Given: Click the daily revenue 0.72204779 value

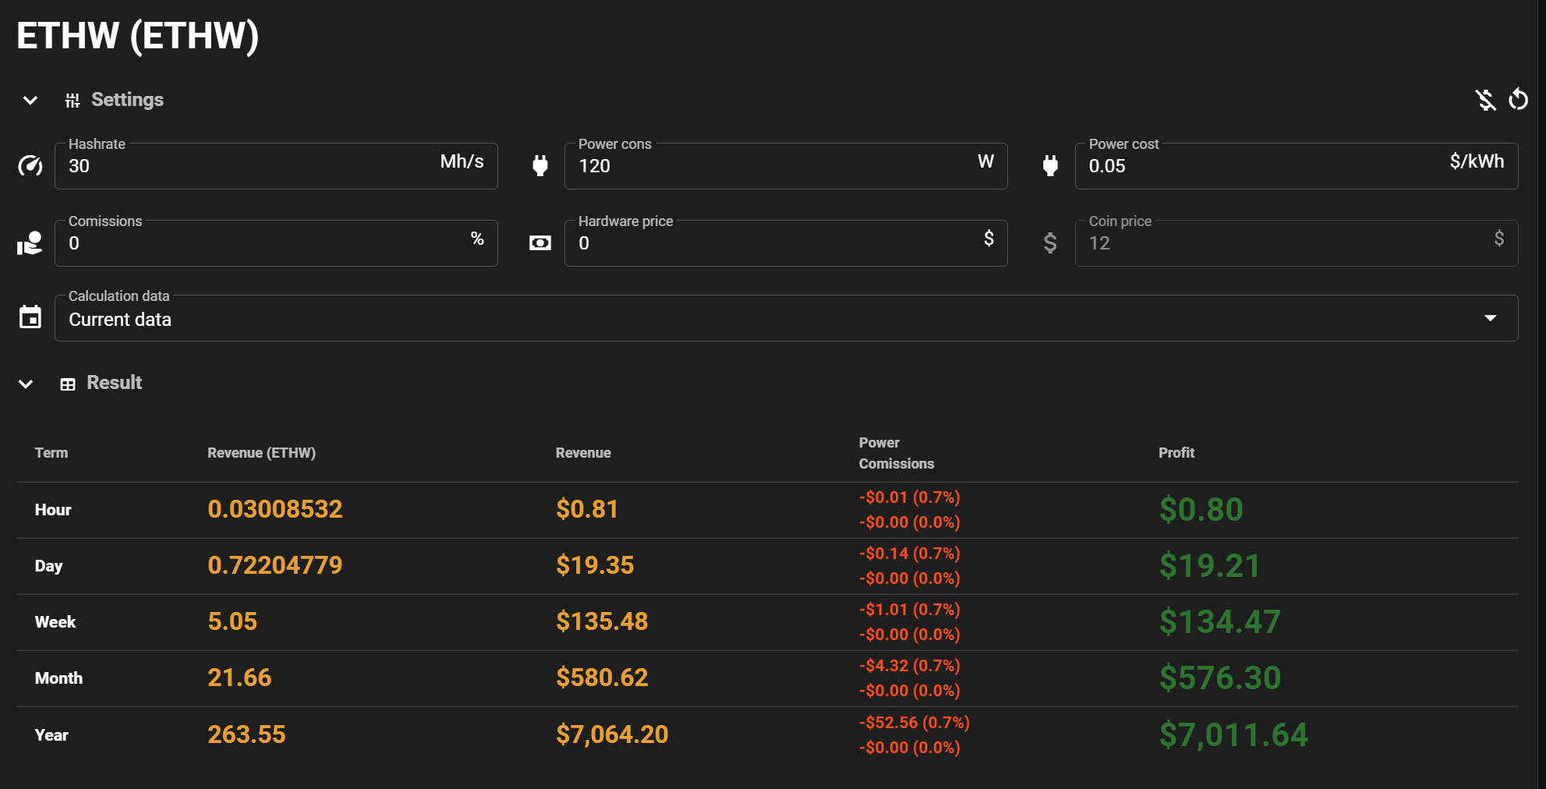Looking at the screenshot, I should pos(275,565).
